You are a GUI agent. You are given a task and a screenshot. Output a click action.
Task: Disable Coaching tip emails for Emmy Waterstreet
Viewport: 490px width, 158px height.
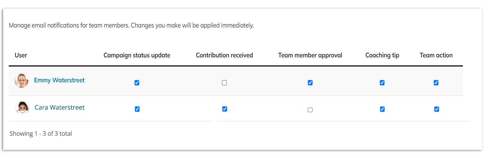click(x=382, y=83)
